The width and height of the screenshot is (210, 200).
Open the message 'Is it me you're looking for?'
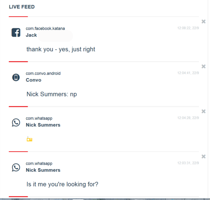tap(62, 184)
